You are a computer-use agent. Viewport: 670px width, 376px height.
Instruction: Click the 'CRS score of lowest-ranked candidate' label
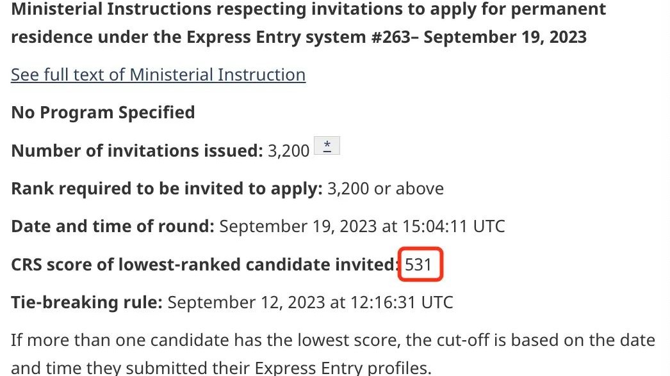click(205, 265)
